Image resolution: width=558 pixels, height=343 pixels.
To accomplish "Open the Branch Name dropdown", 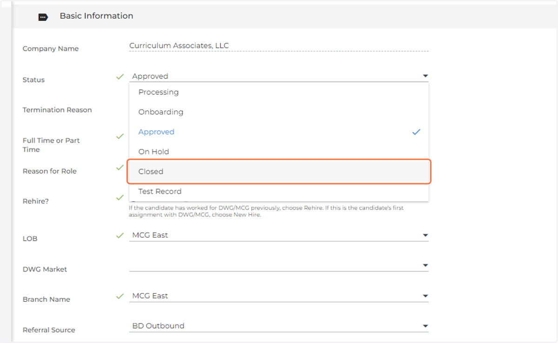I will [279, 296].
